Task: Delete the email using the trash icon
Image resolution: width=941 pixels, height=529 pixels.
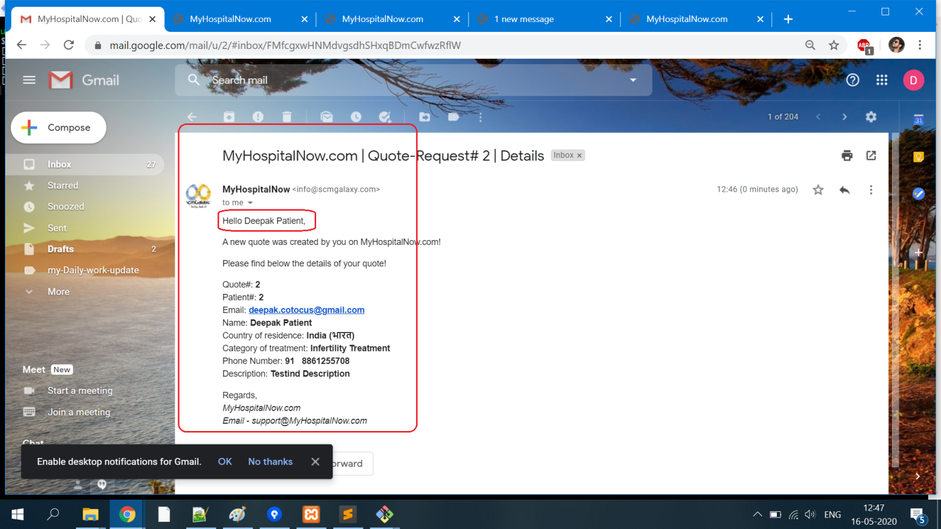Action: (x=287, y=117)
